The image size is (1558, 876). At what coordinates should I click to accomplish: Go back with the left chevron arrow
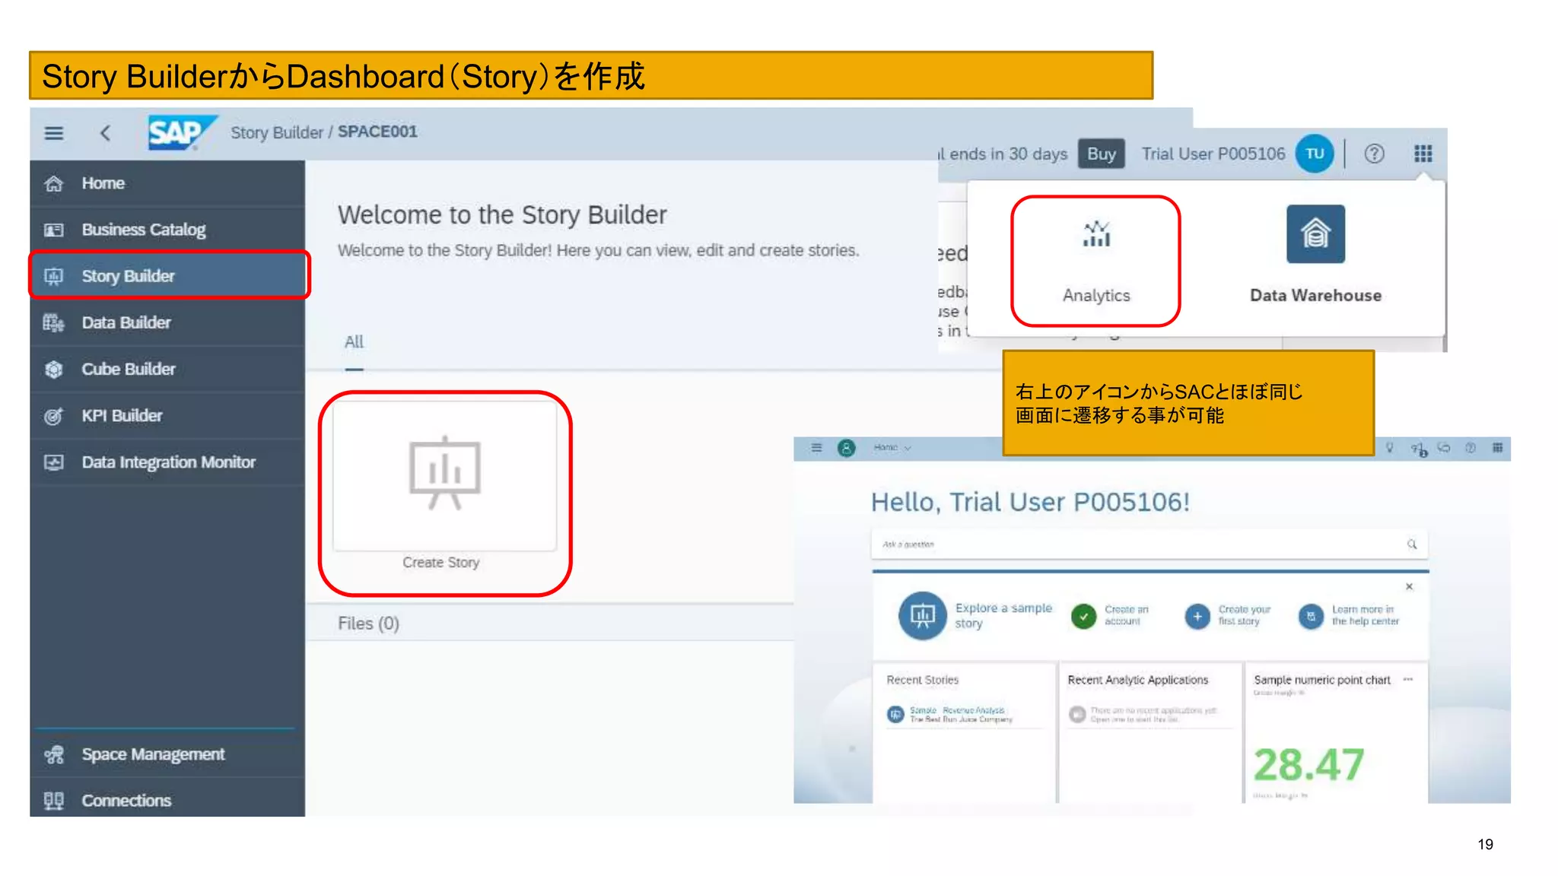click(105, 133)
